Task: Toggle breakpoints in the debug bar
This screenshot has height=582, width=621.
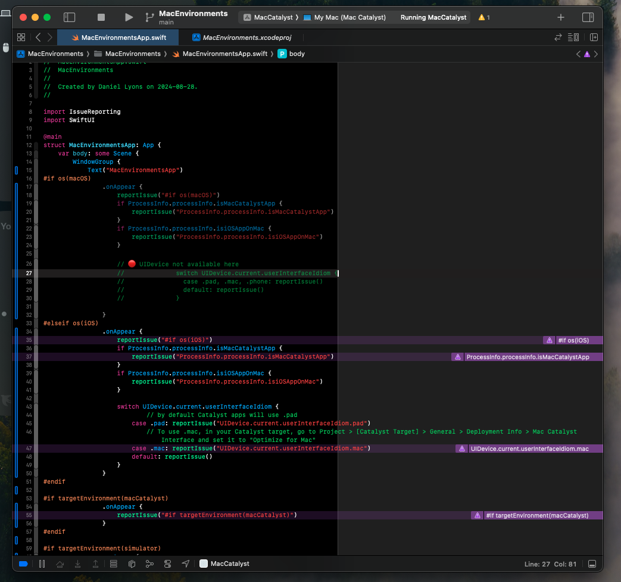Action: [23, 564]
